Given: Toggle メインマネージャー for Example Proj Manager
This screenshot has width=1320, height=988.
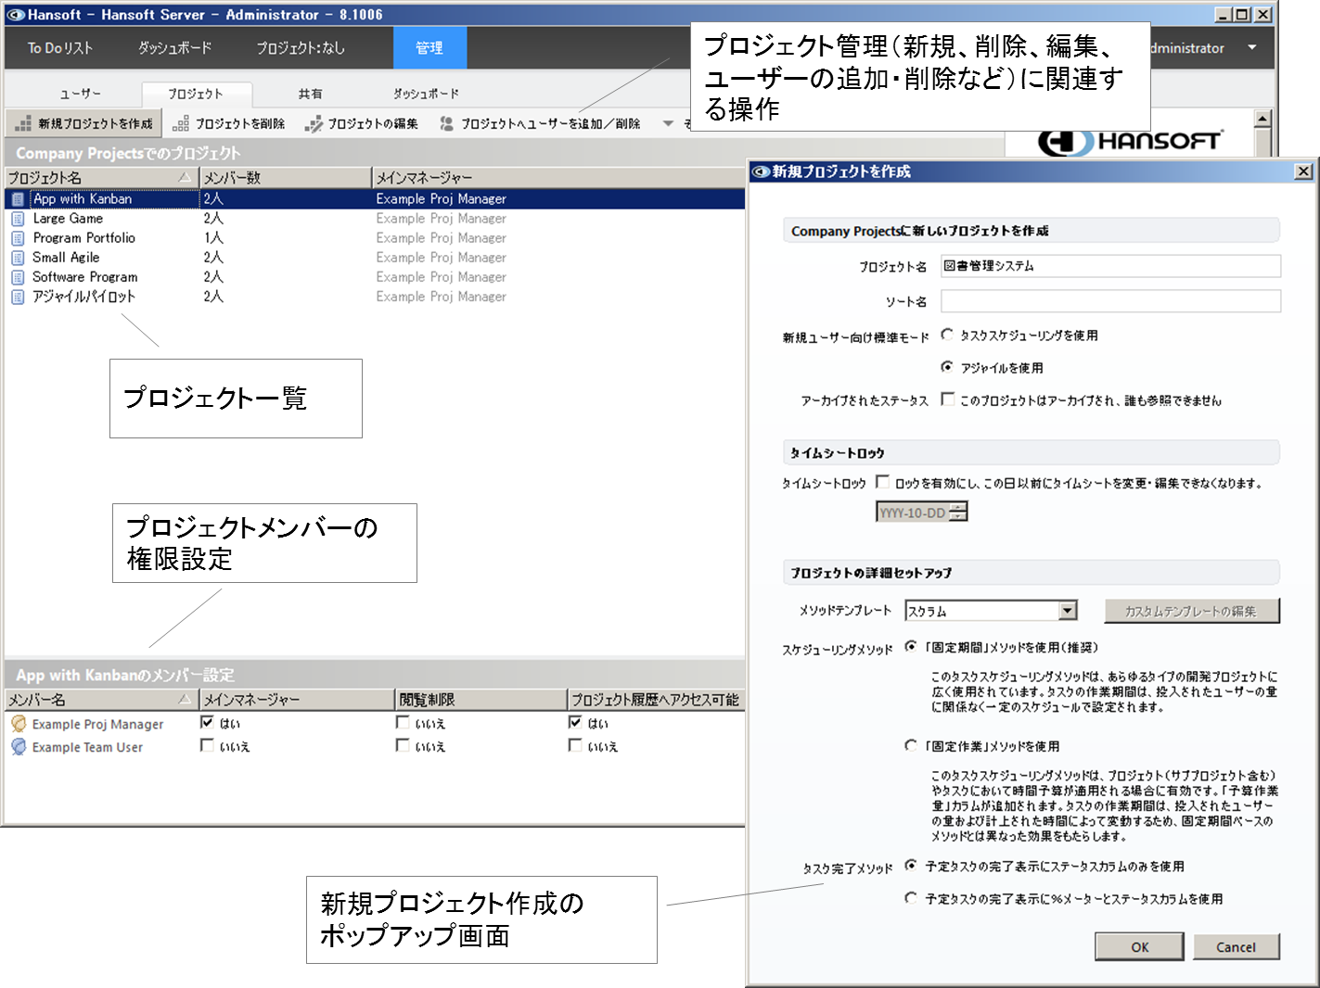Looking at the screenshot, I should click(207, 722).
